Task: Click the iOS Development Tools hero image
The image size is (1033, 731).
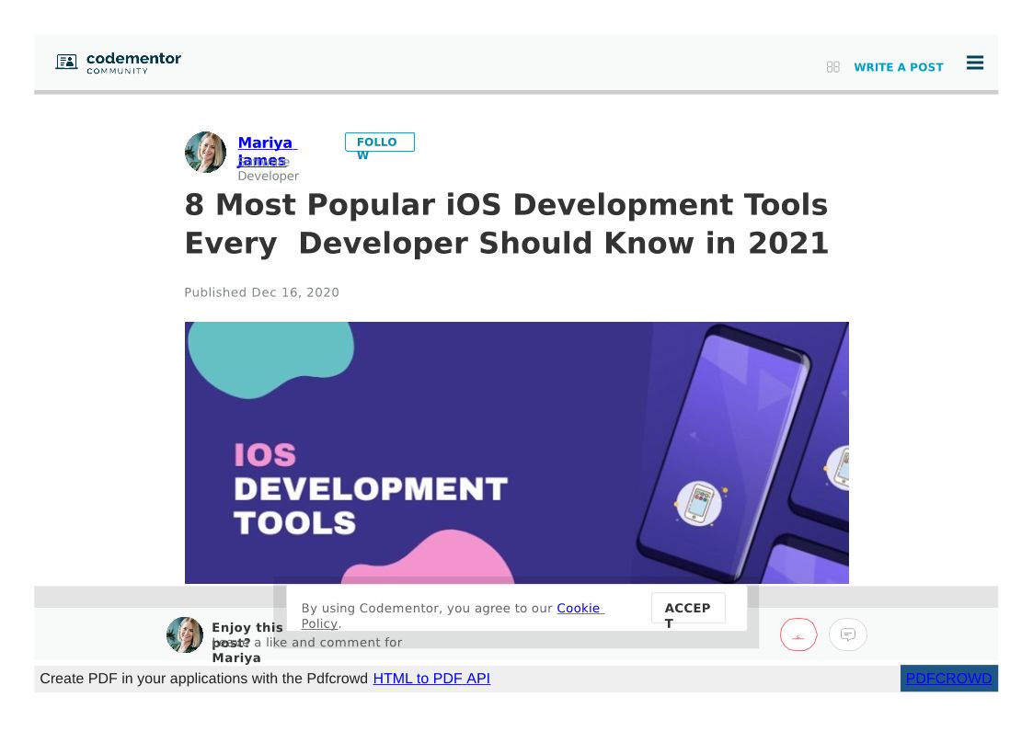Action: pos(516,452)
